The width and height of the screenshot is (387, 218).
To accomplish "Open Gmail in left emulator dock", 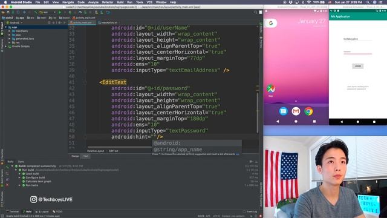I will click(x=296, y=111).
